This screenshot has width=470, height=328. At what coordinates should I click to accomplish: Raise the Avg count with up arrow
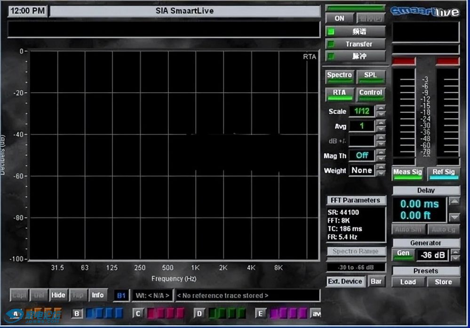pos(381,123)
